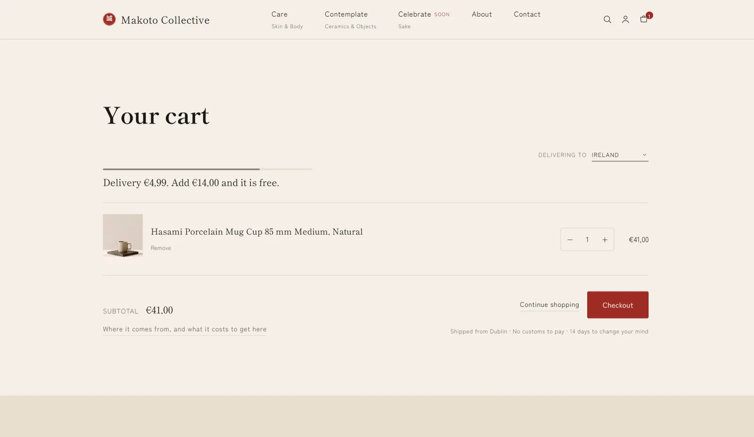
Task: Open the shopping bag cart icon
Action: pyautogui.click(x=644, y=19)
